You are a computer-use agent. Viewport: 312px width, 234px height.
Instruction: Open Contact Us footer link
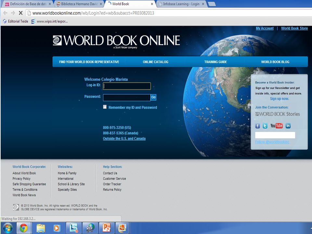(x=110, y=173)
